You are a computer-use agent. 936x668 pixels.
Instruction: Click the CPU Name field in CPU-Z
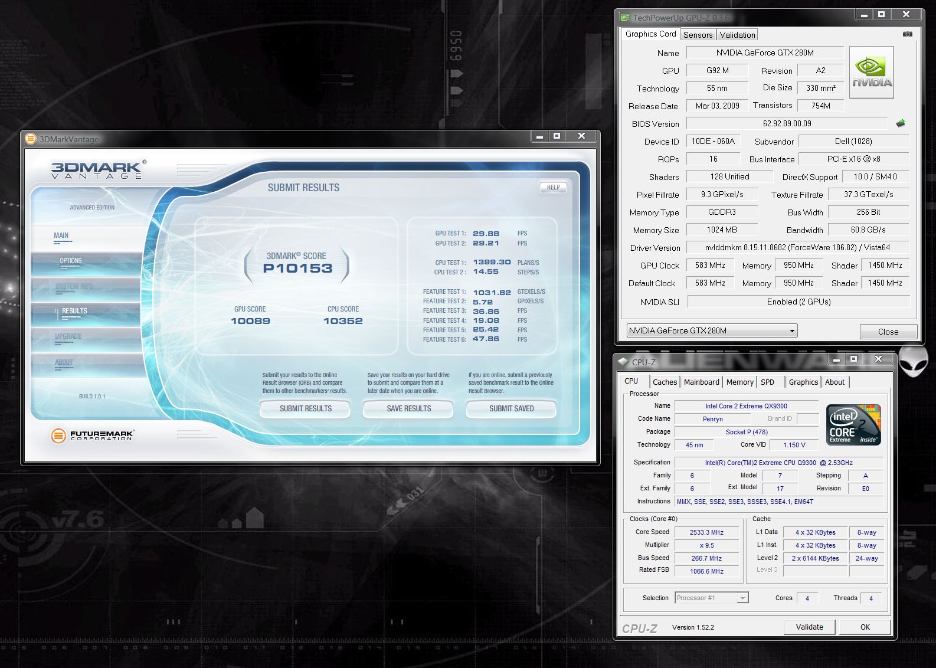click(x=746, y=406)
